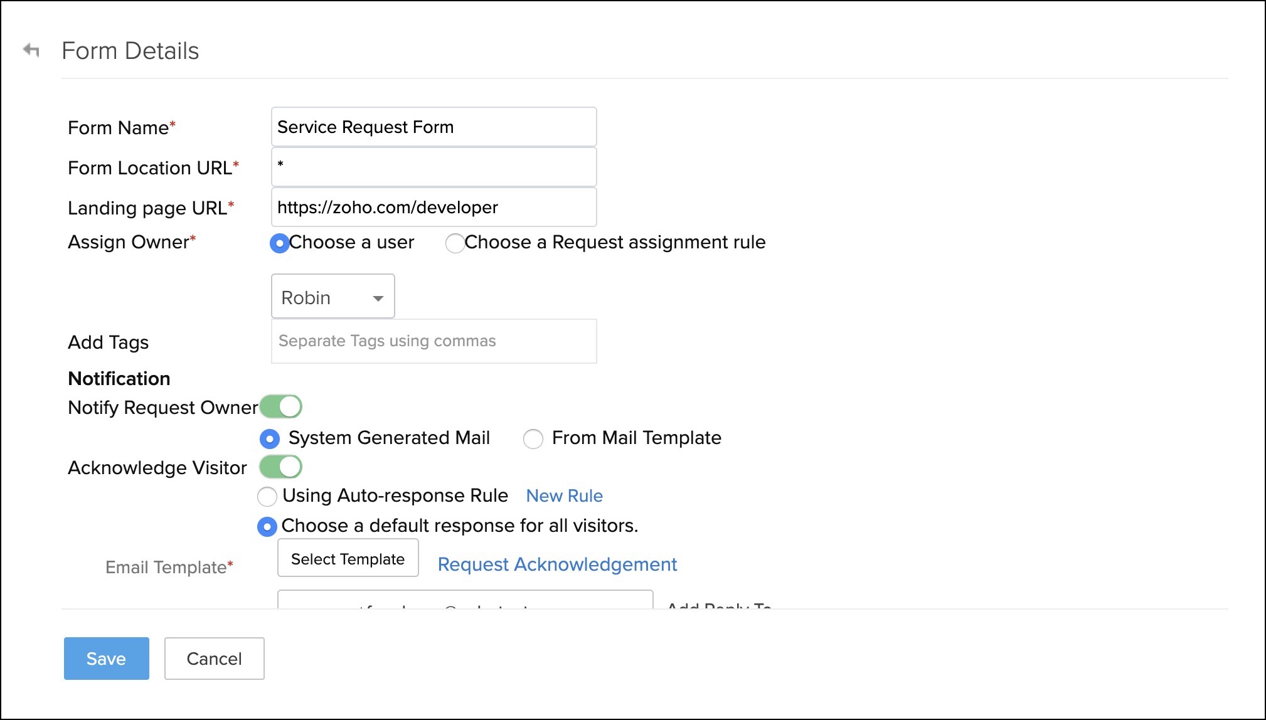Select Using Auto-response Rule radio button
The image size is (1266, 720).
click(x=267, y=497)
